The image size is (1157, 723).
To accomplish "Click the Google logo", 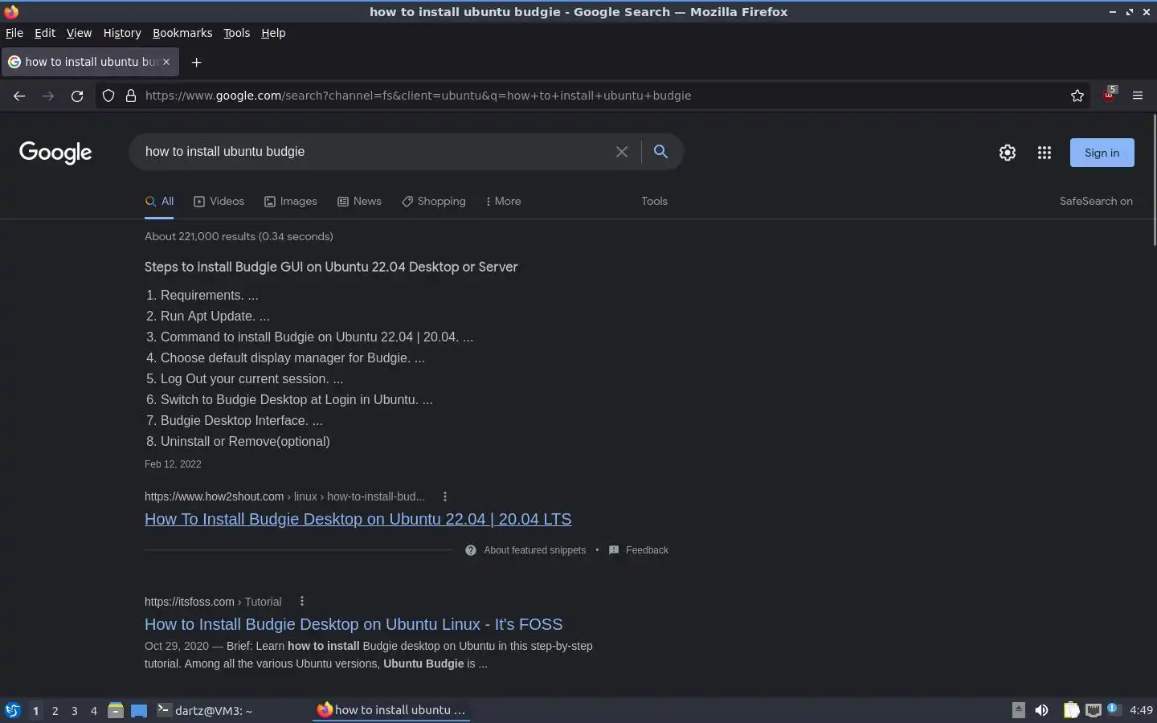I will (x=55, y=153).
